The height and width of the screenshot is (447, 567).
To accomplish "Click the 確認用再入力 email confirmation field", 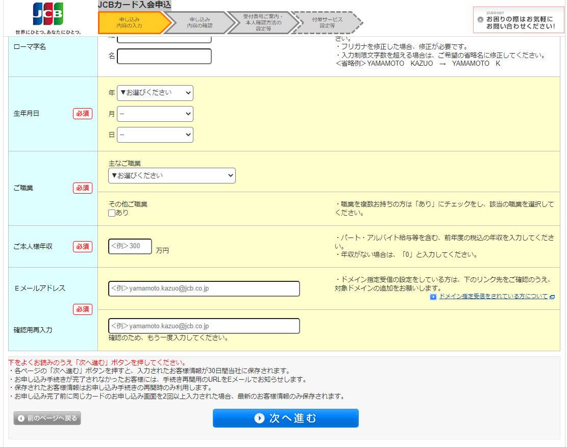I will 204,326.
